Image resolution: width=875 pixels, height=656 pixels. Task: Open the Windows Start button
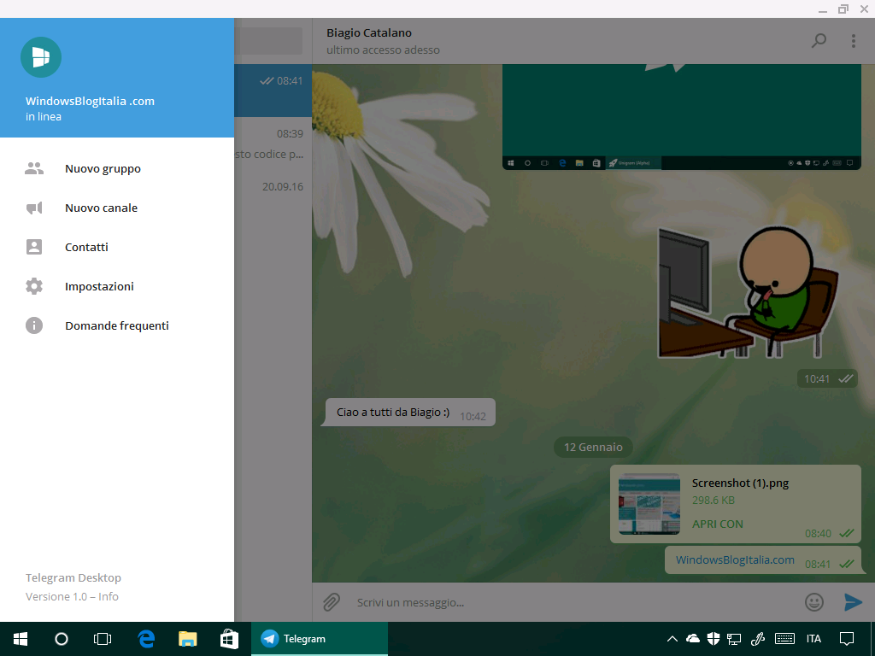(x=21, y=639)
